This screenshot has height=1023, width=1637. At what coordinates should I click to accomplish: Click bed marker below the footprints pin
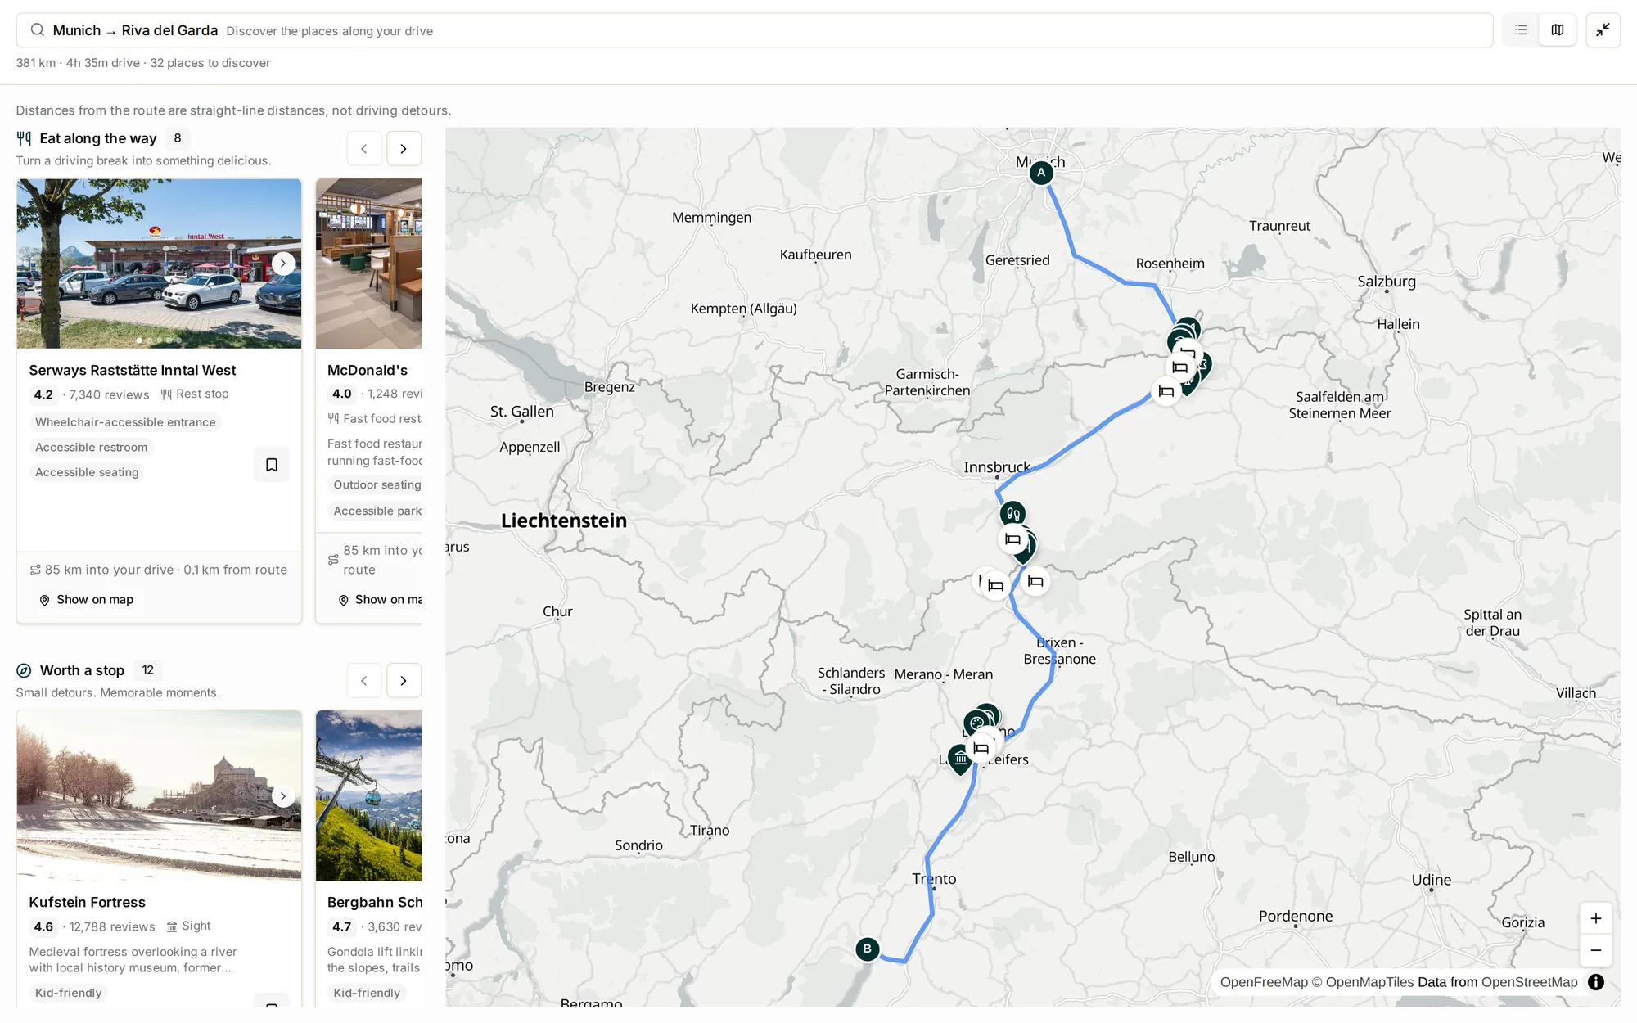1012,539
